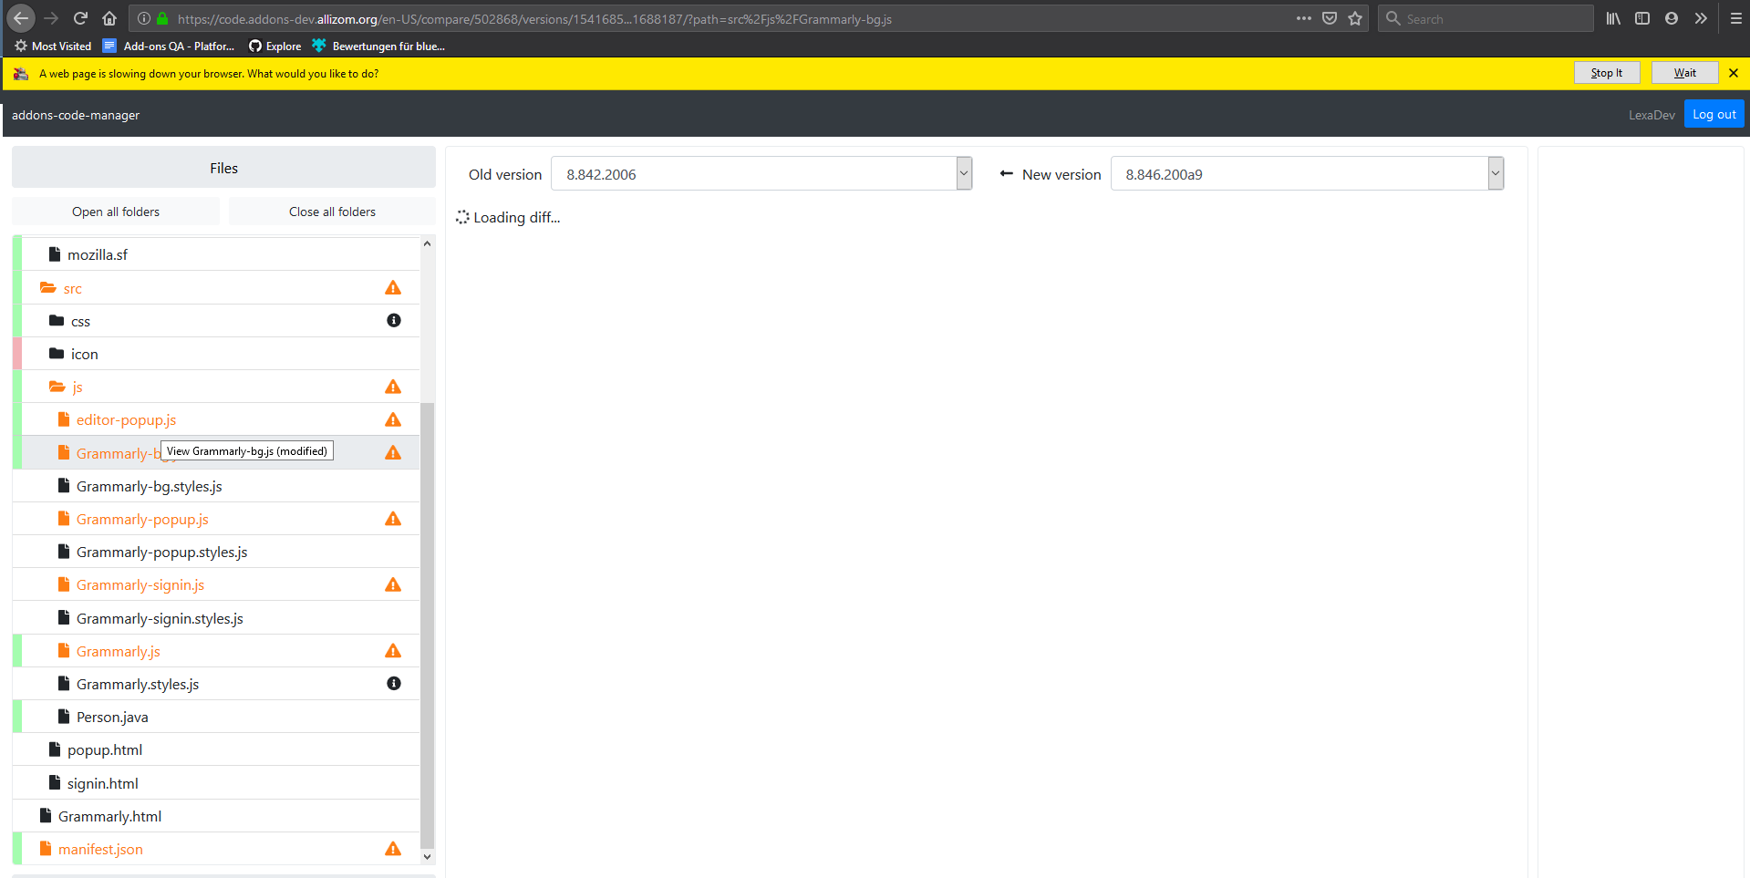Screen dimensions: 1750x878
Task: Open the browser home page
Action: tap(109, 18)
